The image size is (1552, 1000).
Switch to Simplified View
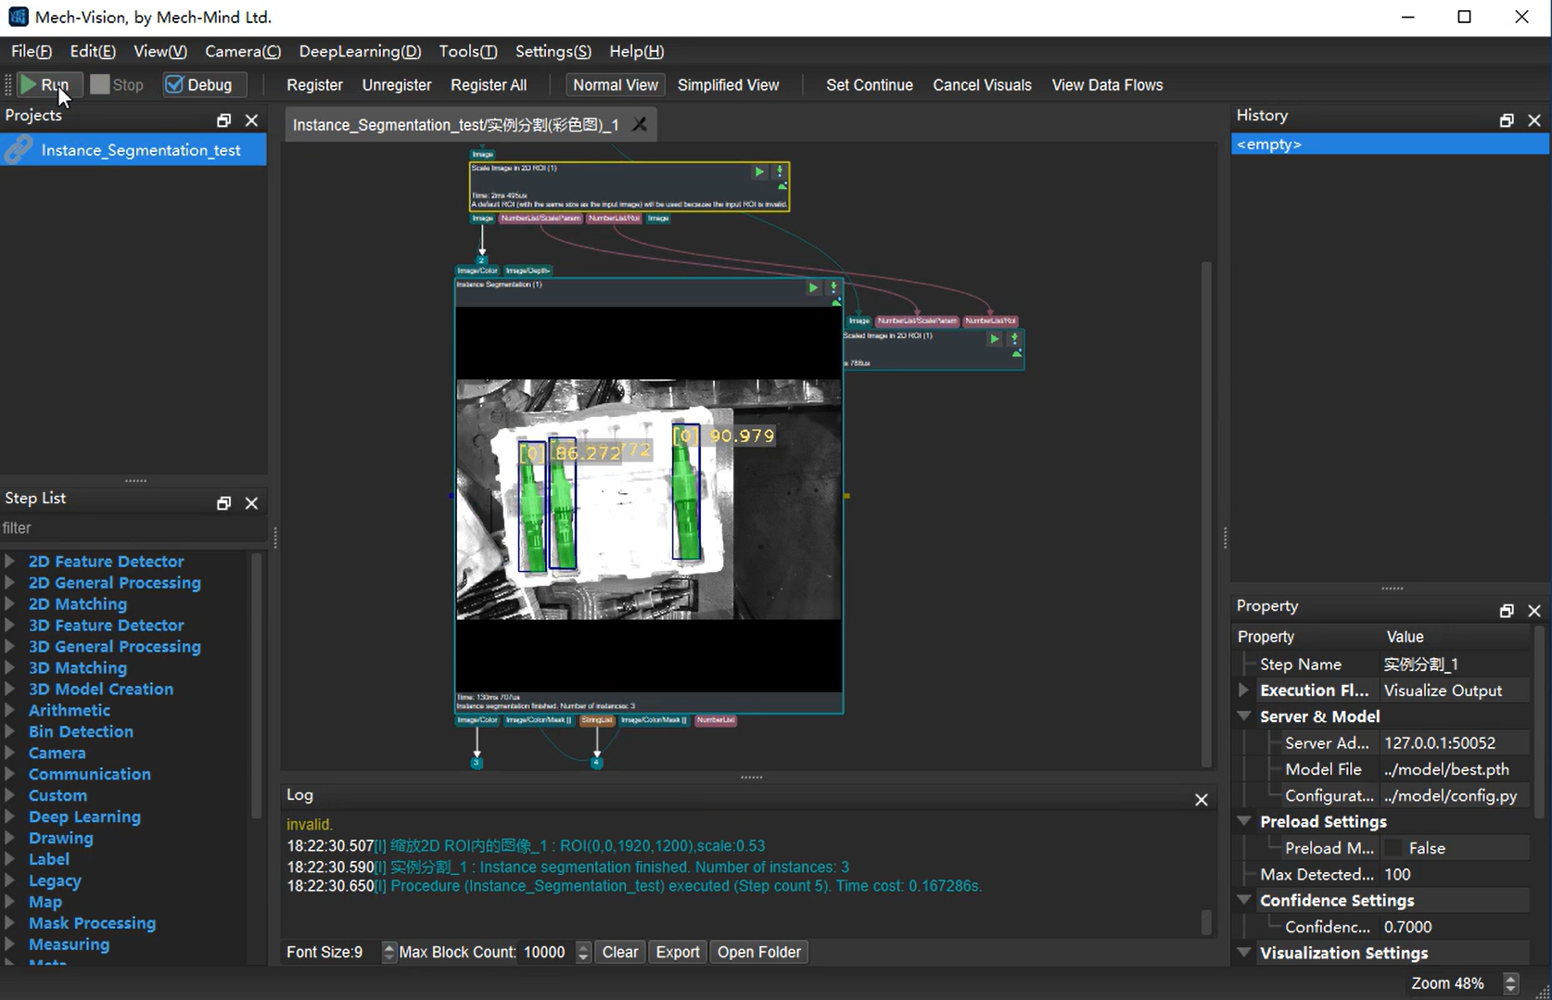click(728, 85)
